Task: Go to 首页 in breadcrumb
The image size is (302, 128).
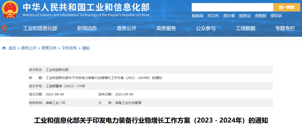Action: coord(12,48)
